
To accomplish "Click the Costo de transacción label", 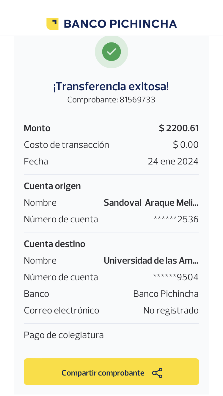I will pos(66,145).
